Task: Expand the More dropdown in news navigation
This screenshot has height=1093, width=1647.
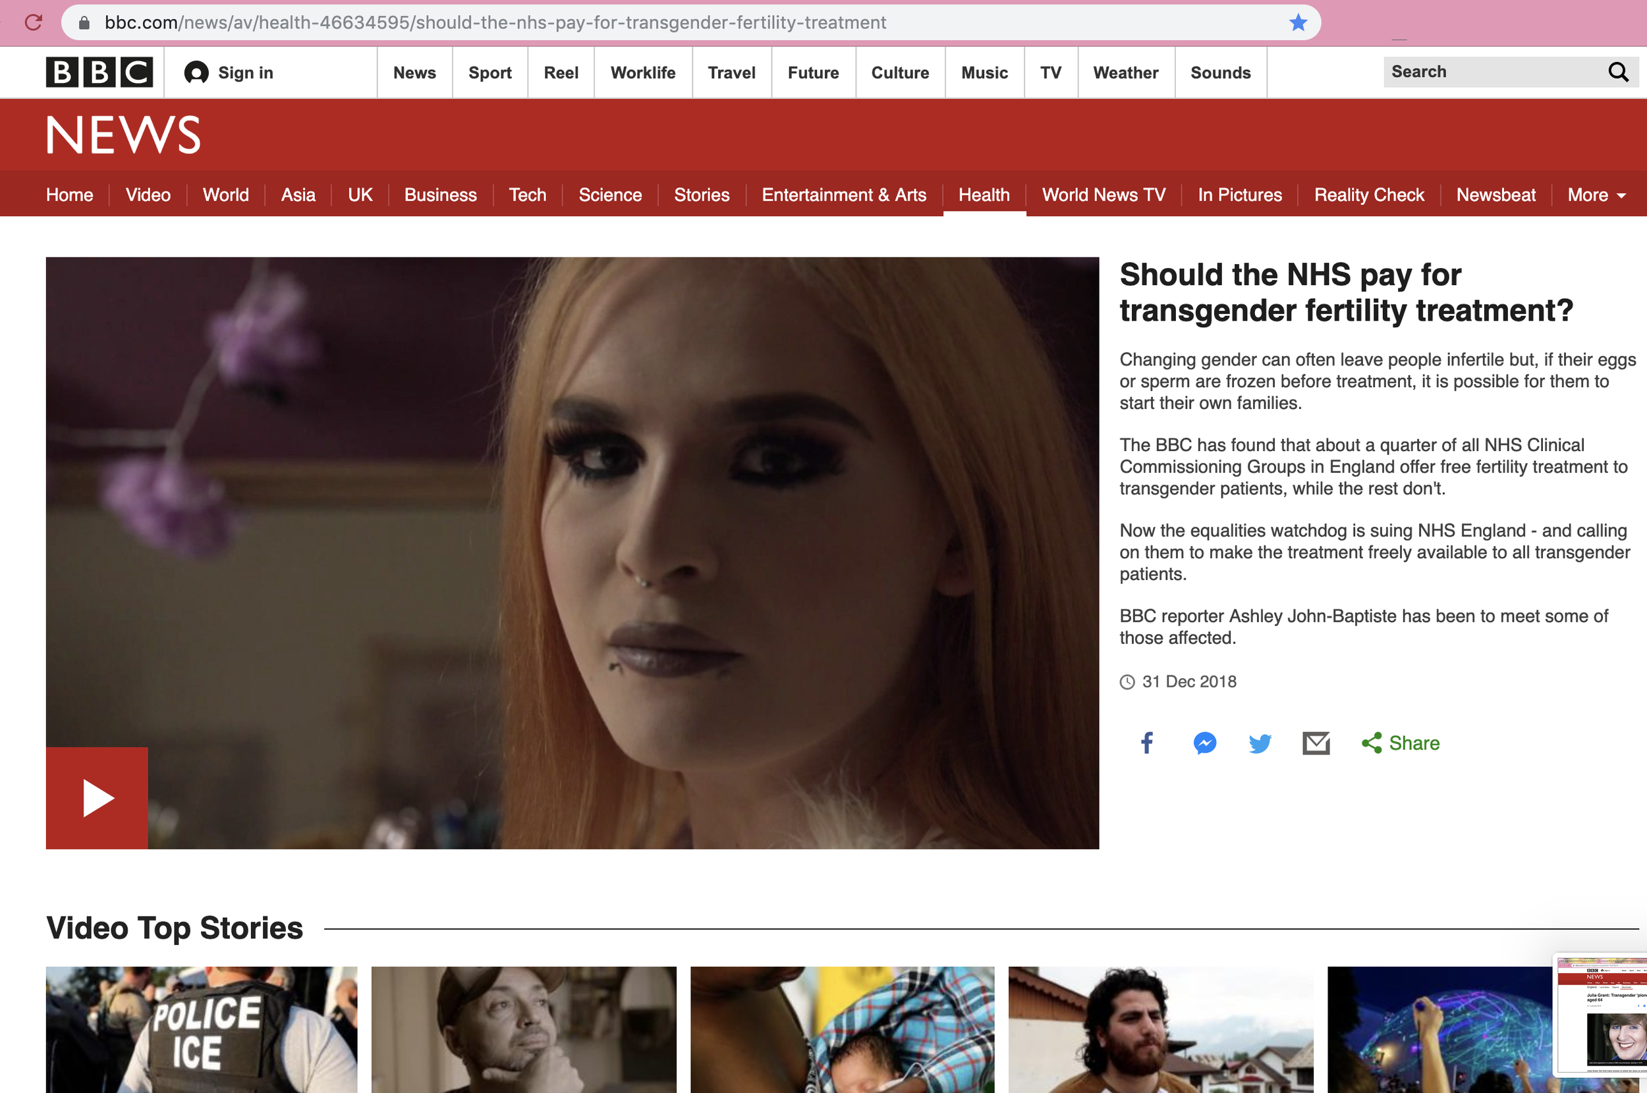Action: pyautogui.click(x=1597, y=194)
